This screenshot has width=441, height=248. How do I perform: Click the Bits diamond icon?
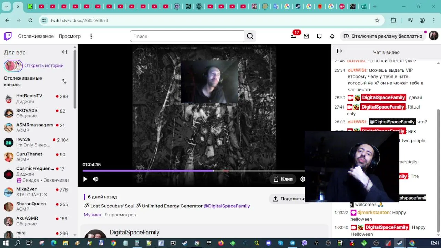(332, 36)
